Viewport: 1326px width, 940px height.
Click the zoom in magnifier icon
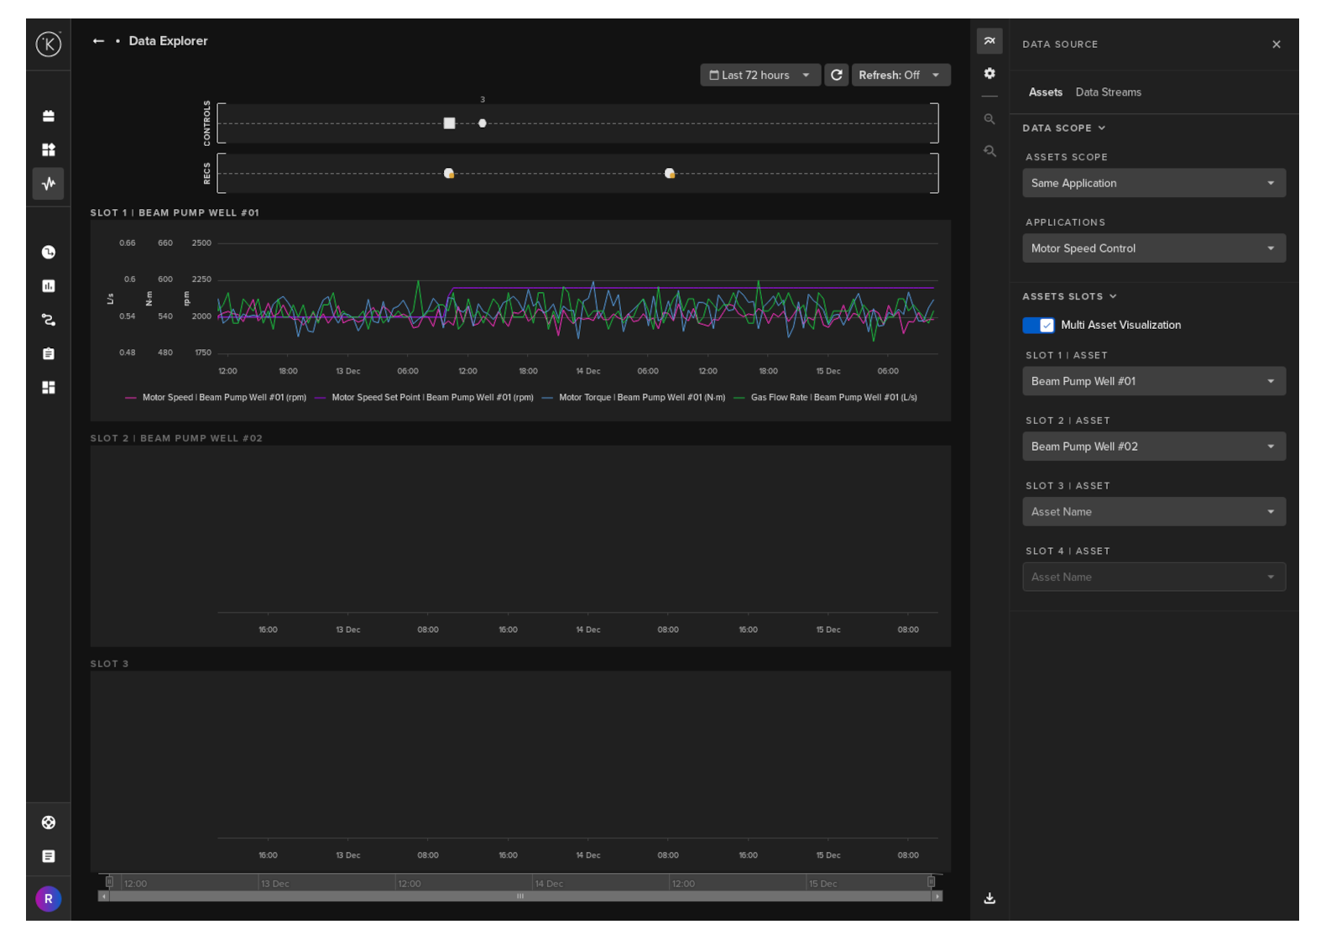(989, 119)
